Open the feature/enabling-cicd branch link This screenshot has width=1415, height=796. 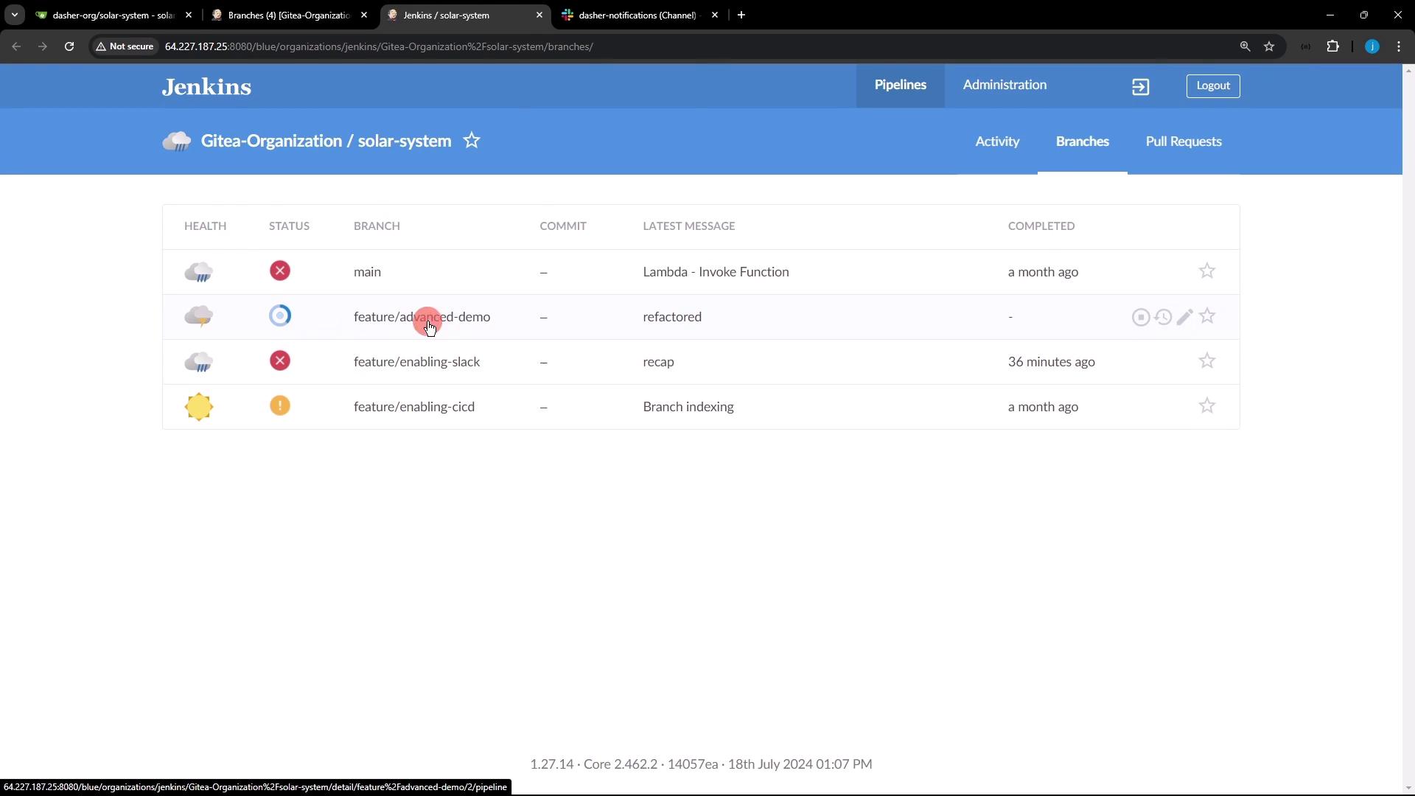pyautogui.click(x=414, y=407)
